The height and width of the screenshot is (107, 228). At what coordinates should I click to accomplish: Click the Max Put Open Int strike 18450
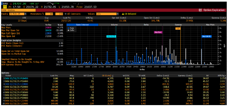click(x=49, y=30)
